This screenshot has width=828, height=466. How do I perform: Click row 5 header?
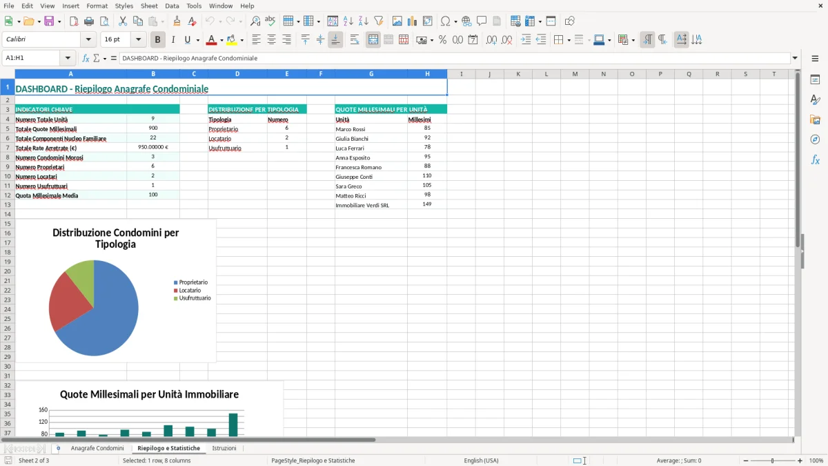pyautogui.click(x=8, y=129)
